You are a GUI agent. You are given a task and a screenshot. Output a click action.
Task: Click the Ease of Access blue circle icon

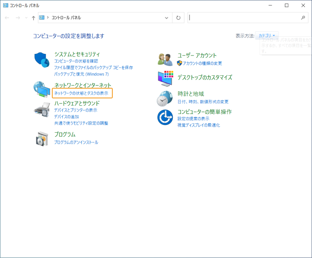(165, 117)
